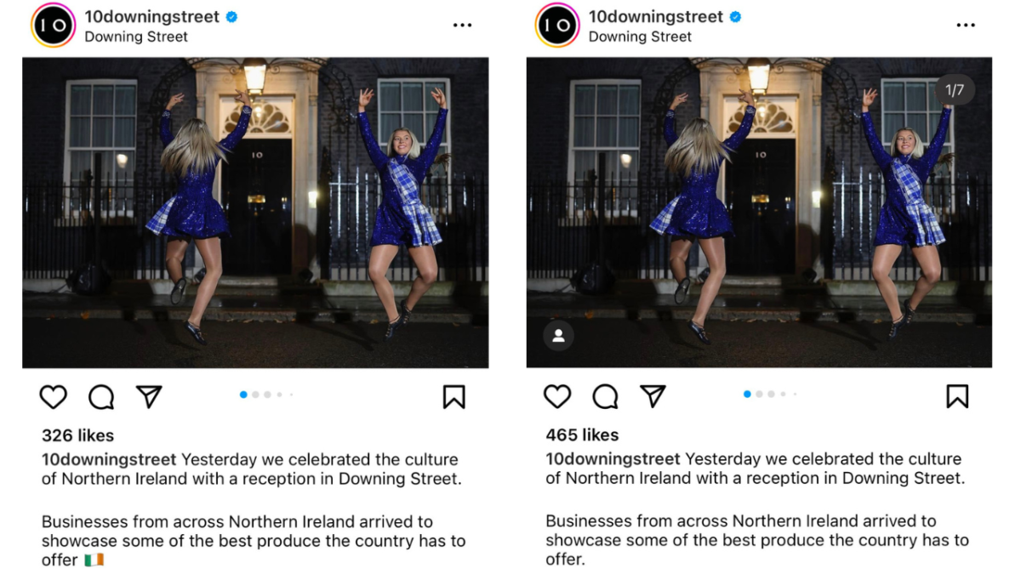
Task: Open the left post dancers photo
Action: coord(255,213)
